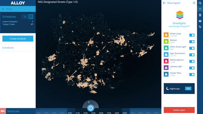Image resolution: width=203 pixels, height=114 pixels.
Task: Click the Street Lamp layer icon
Action: (x=166, y=35)
